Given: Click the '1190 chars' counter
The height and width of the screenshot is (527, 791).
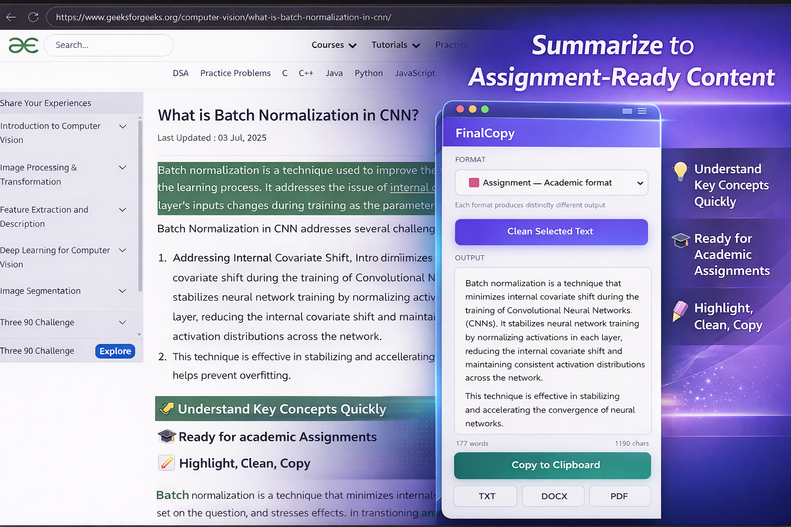Looking at the screenshot, I should [632, 443].
